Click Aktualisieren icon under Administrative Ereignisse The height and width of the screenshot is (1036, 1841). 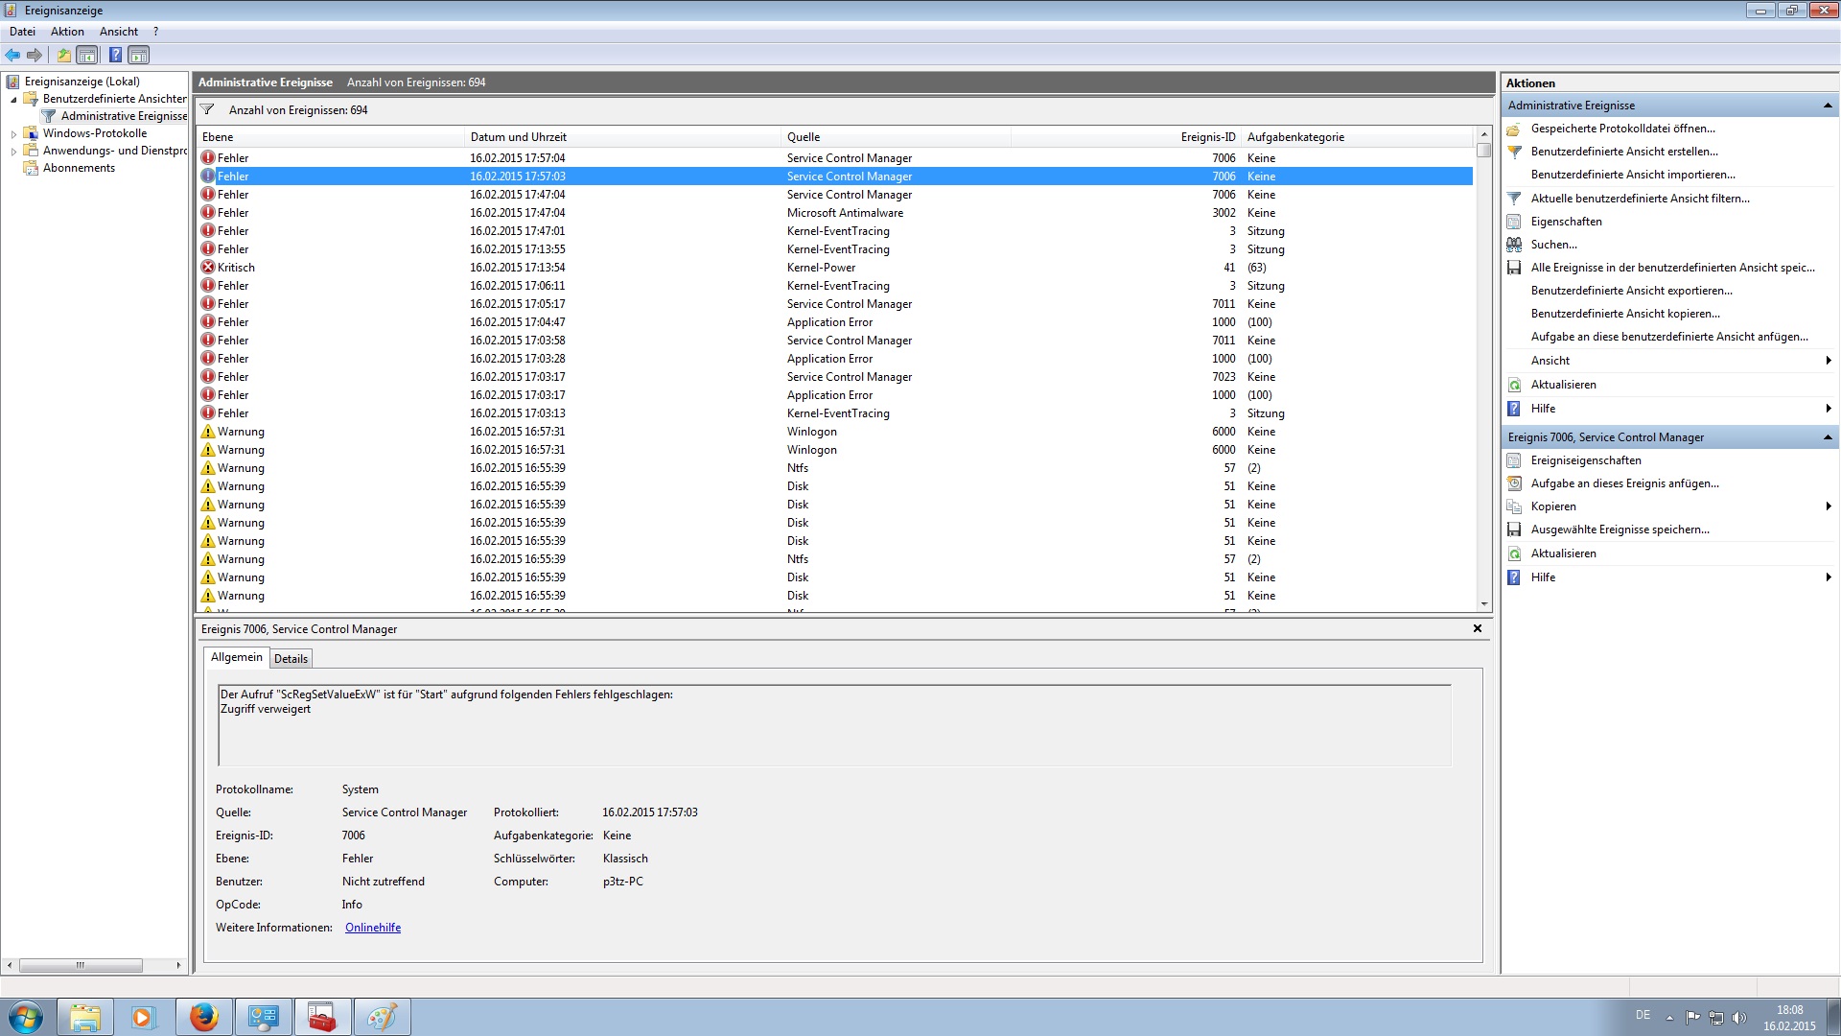point(1514,385)
